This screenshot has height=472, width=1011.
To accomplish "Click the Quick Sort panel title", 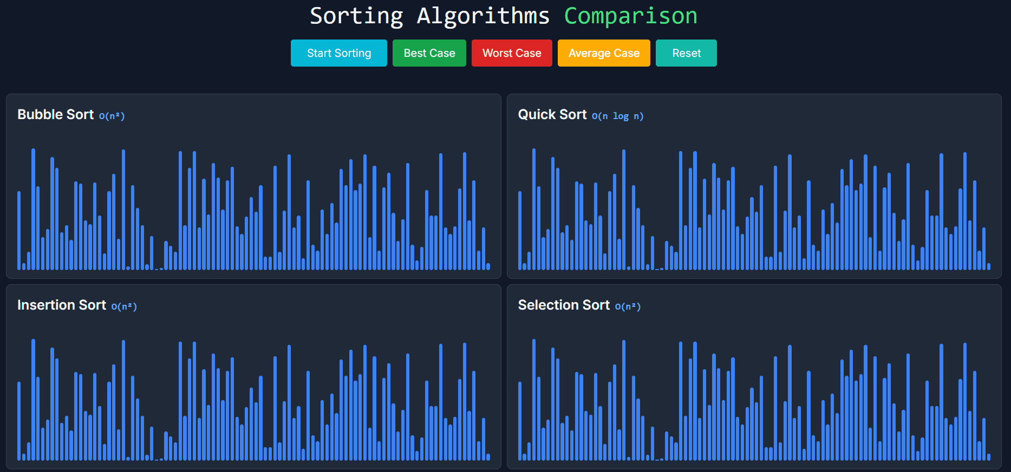I will pyautogui.click(x=552, y=115).
